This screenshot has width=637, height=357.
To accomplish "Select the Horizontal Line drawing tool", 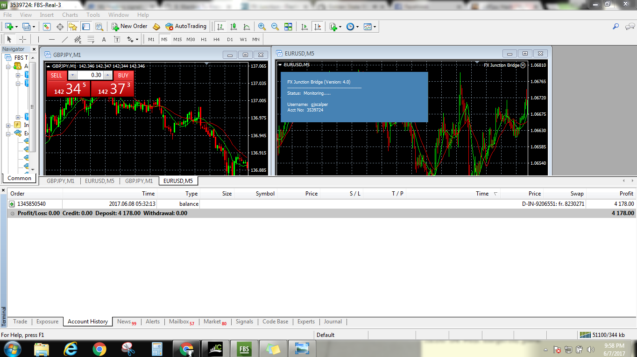I will pos(52,39).
